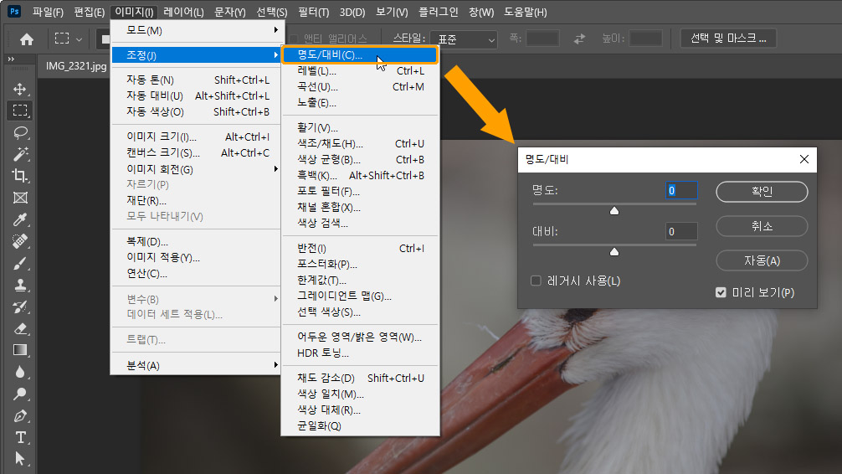Select the Blur tool
This screenshot has height=474, width=842.
point(20,372)
